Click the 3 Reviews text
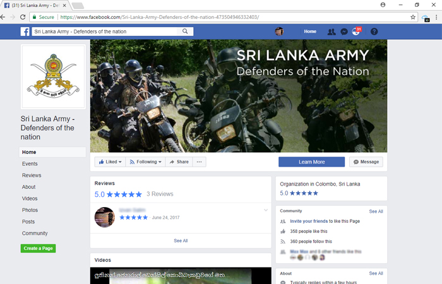 tap(160, 194)
